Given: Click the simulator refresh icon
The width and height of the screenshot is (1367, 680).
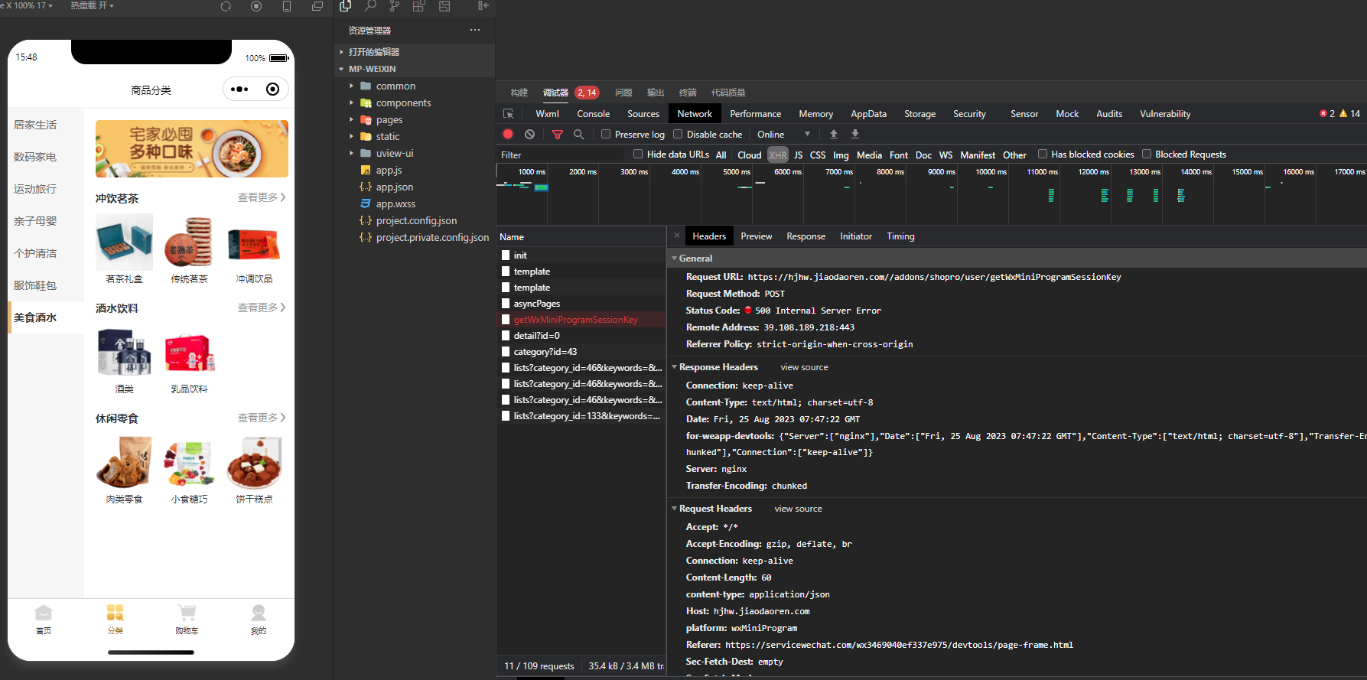Looking at the screenshot, I should [226, 6].
